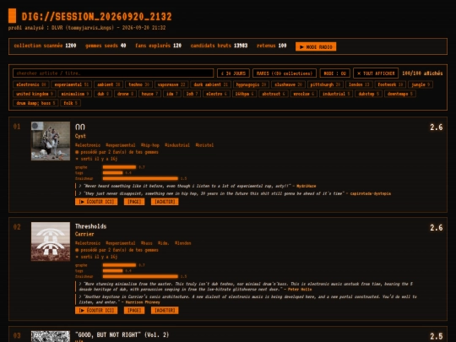Click the 'candidats bruts 13983' stat
Image resolution: width=456 pixels, height=342 pixels.
click(x=219, y=46)
